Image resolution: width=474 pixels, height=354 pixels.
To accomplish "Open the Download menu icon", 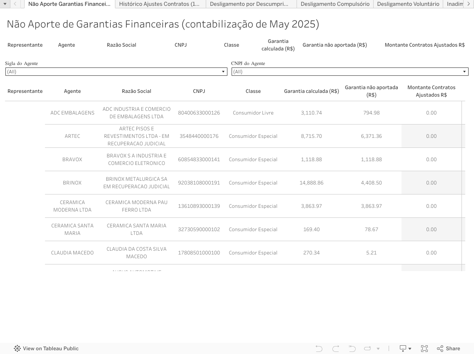I will coord(405,349).
